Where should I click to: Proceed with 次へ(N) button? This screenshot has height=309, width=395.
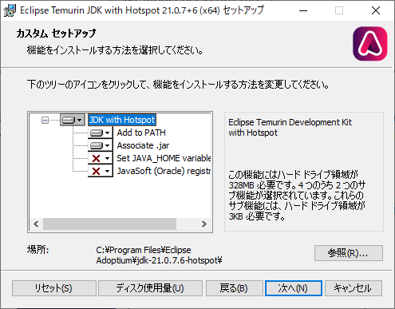pos(294,288)
